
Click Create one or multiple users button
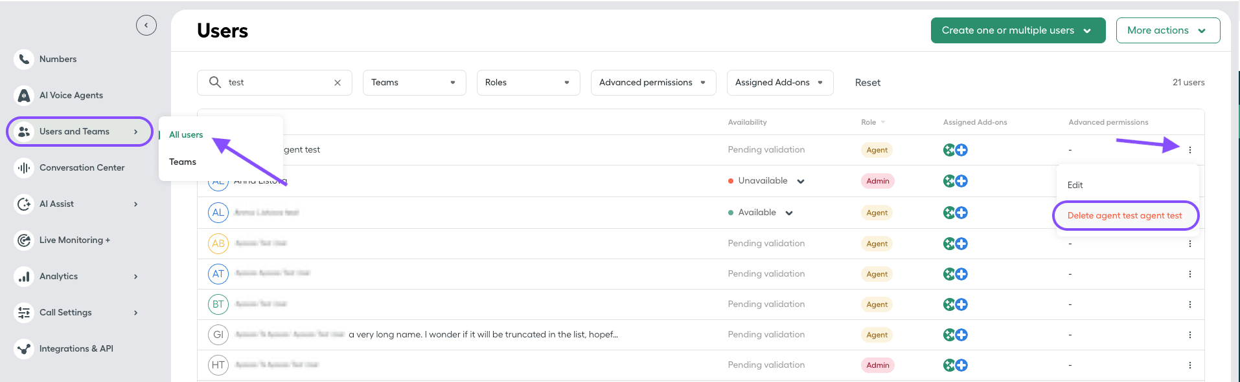(x=1018, y=30)
